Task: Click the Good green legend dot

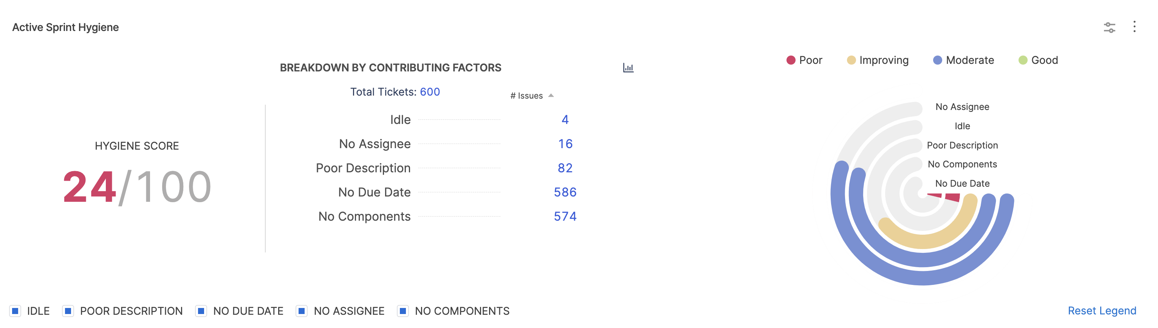Action: (x=1023, y=60)
